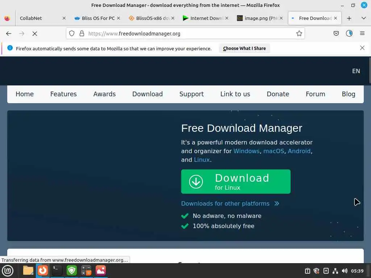Viewport: 371px width, 278px height.
Task: Open the green shield taskbar app
Action: [x=72, y=270]
